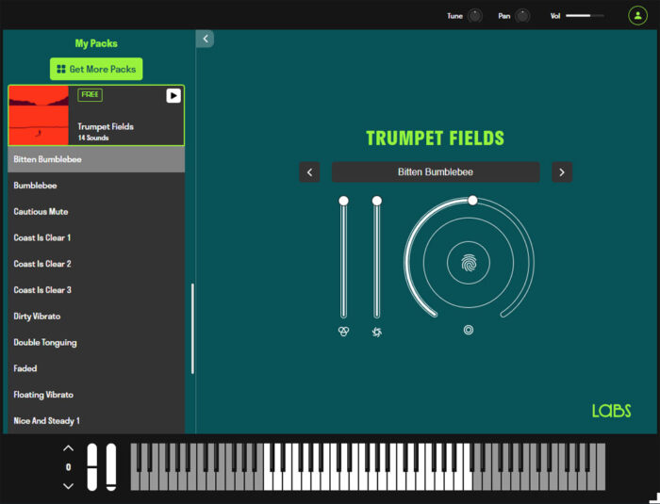The width and height of the screenshot is (660, 504).
Task: Click the FREE badge on the pack
Action: pos(91,94)
